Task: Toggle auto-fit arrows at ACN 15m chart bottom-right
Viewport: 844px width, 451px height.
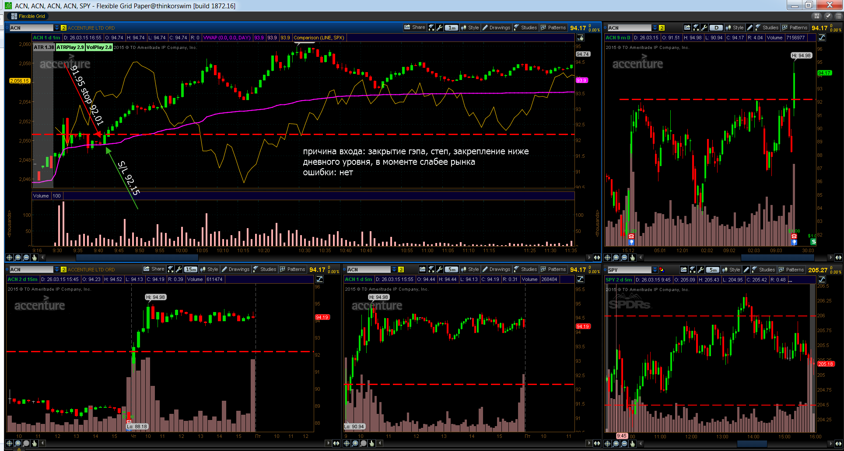Action: click(x=336, y=443)
